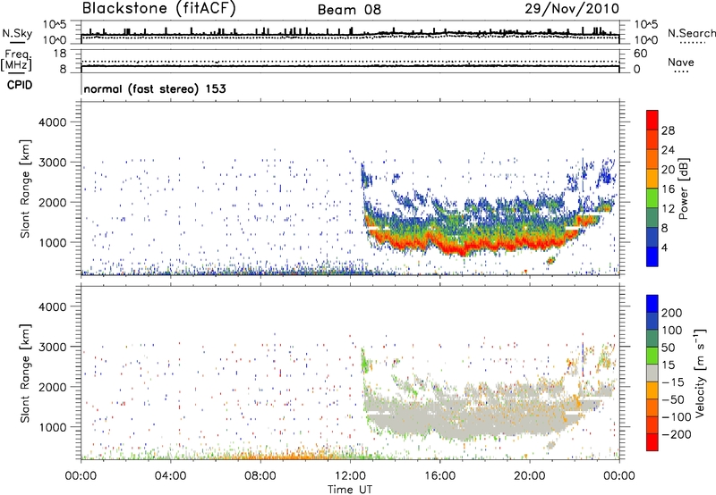Screen dimensions: 716x495
Task: Click the 'CPID' label
Action: tap(20, 85)
